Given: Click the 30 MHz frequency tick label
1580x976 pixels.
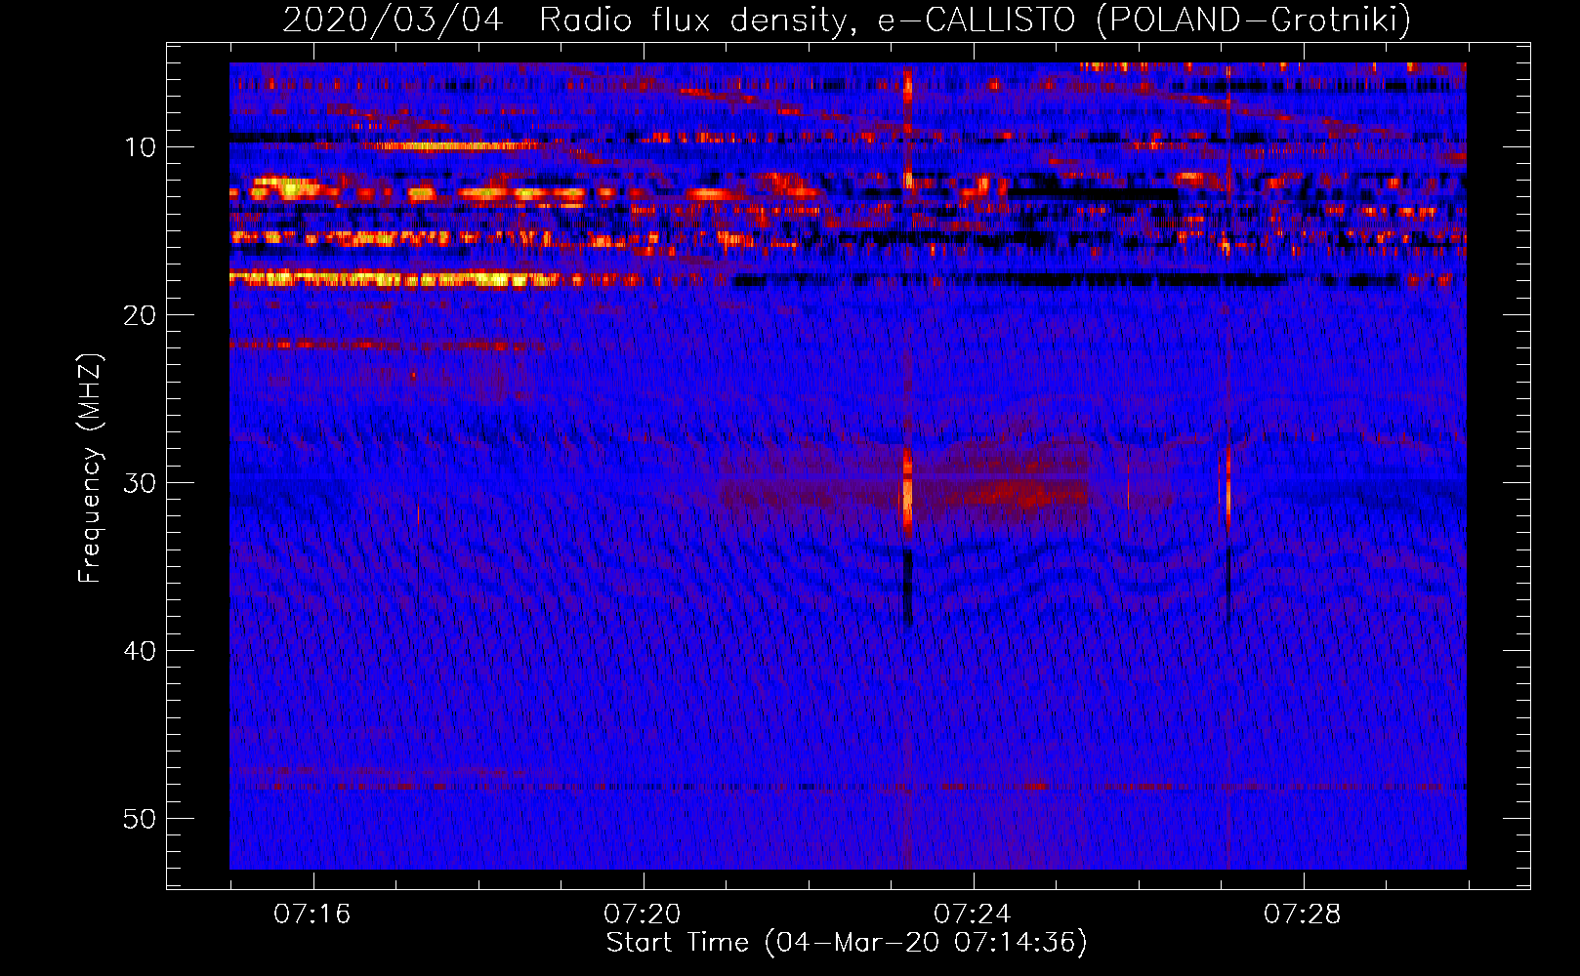Looking at the screenshot, I should (141, 483).
